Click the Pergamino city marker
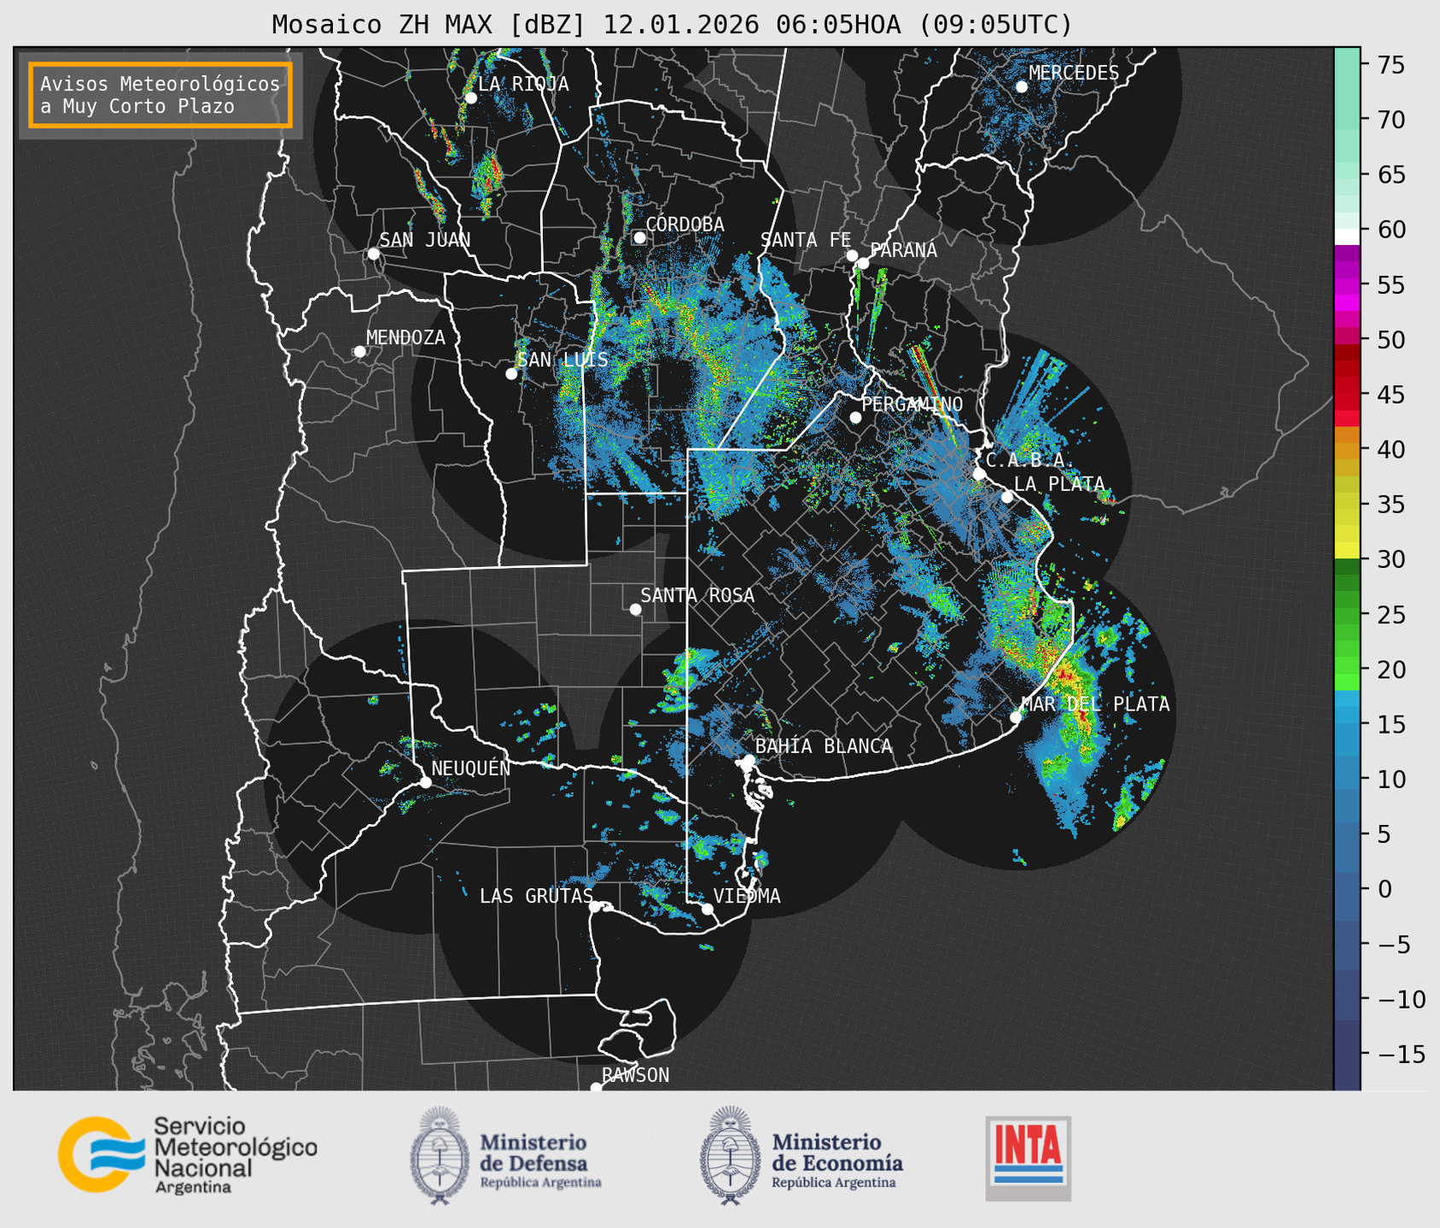1440x1228 pixels. pyautogui.click(x=855, y=418)
